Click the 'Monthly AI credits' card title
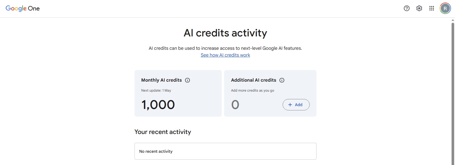The image size is (455, 165). pyautogui.click(x=161, y=80)
